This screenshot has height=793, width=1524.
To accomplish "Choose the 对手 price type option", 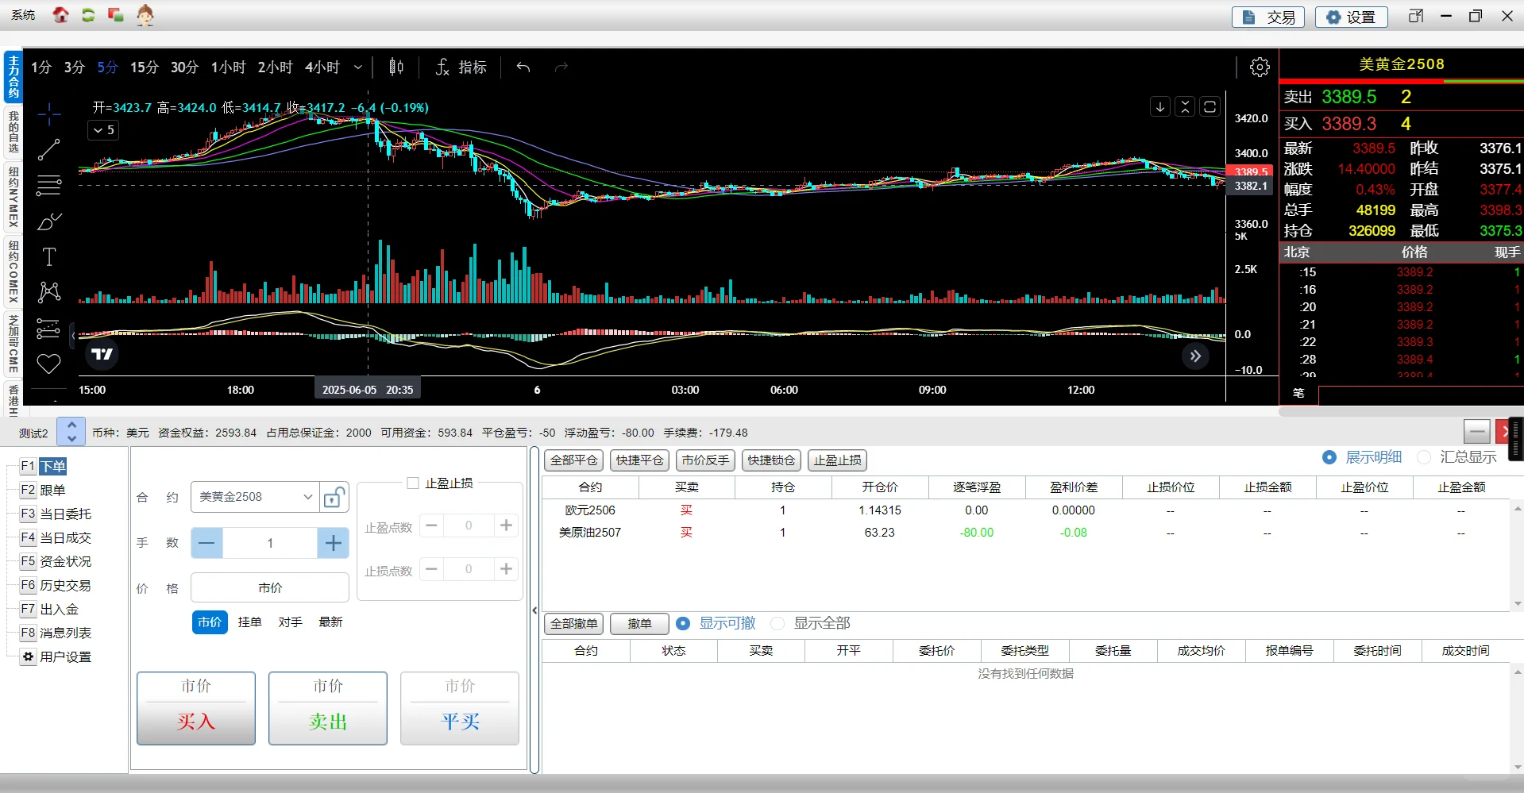I will click(x=291, y=622).
